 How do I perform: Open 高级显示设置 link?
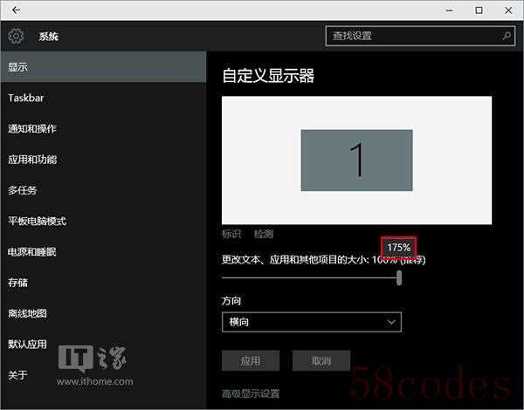pyautogui.click(x=251, y=393)
